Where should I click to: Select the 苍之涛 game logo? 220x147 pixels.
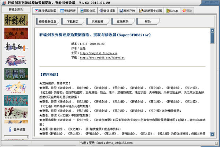16,87
